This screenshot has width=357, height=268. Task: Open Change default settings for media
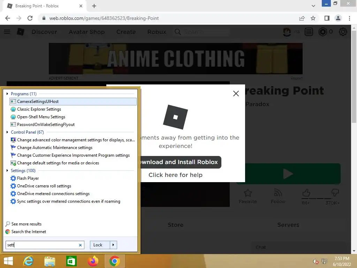(x=58, y=163)
